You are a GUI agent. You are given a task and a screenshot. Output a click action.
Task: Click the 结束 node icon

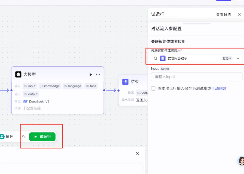pyautogui.click(x=125, y=82)
